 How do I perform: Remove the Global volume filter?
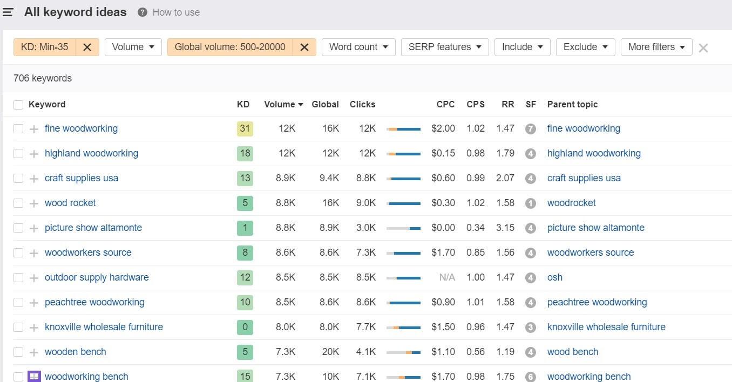click(x=304, y=47)
